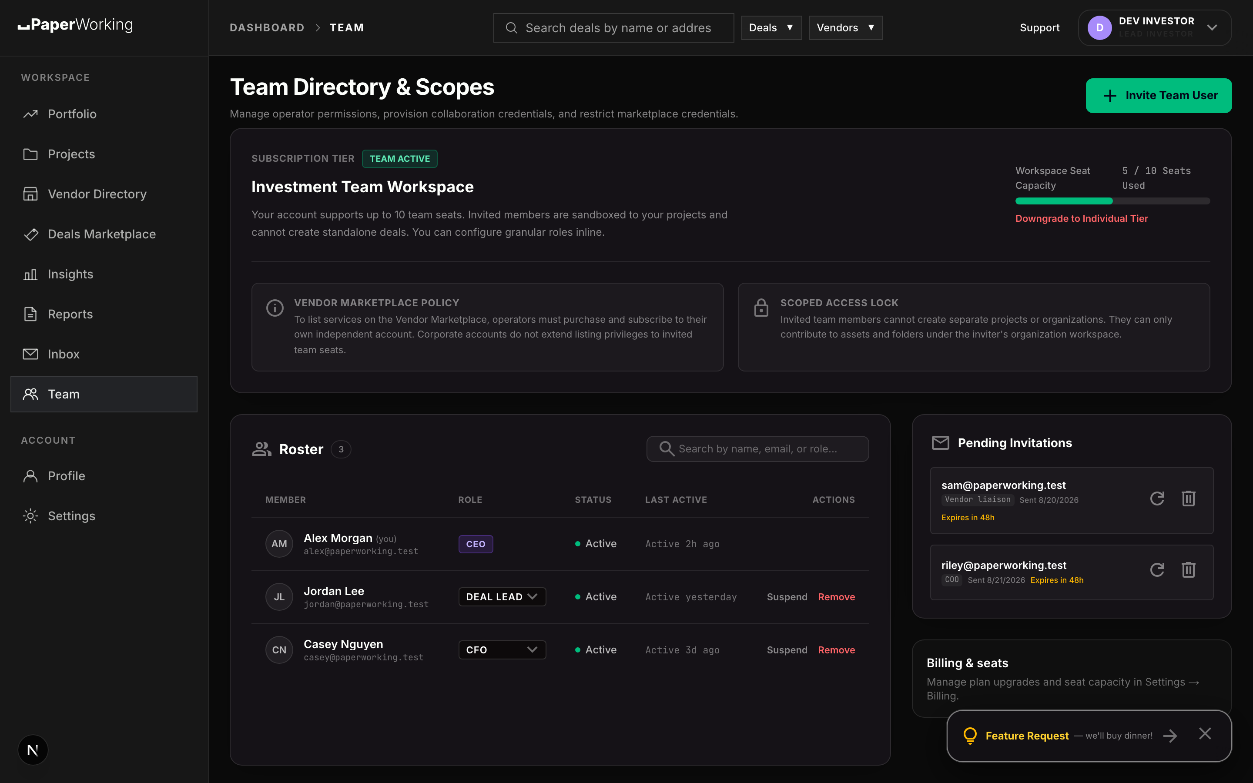The width and height of the screenshot is (1253, 783).
Task: Click the D user avatar
Action: click(1099, 28)
